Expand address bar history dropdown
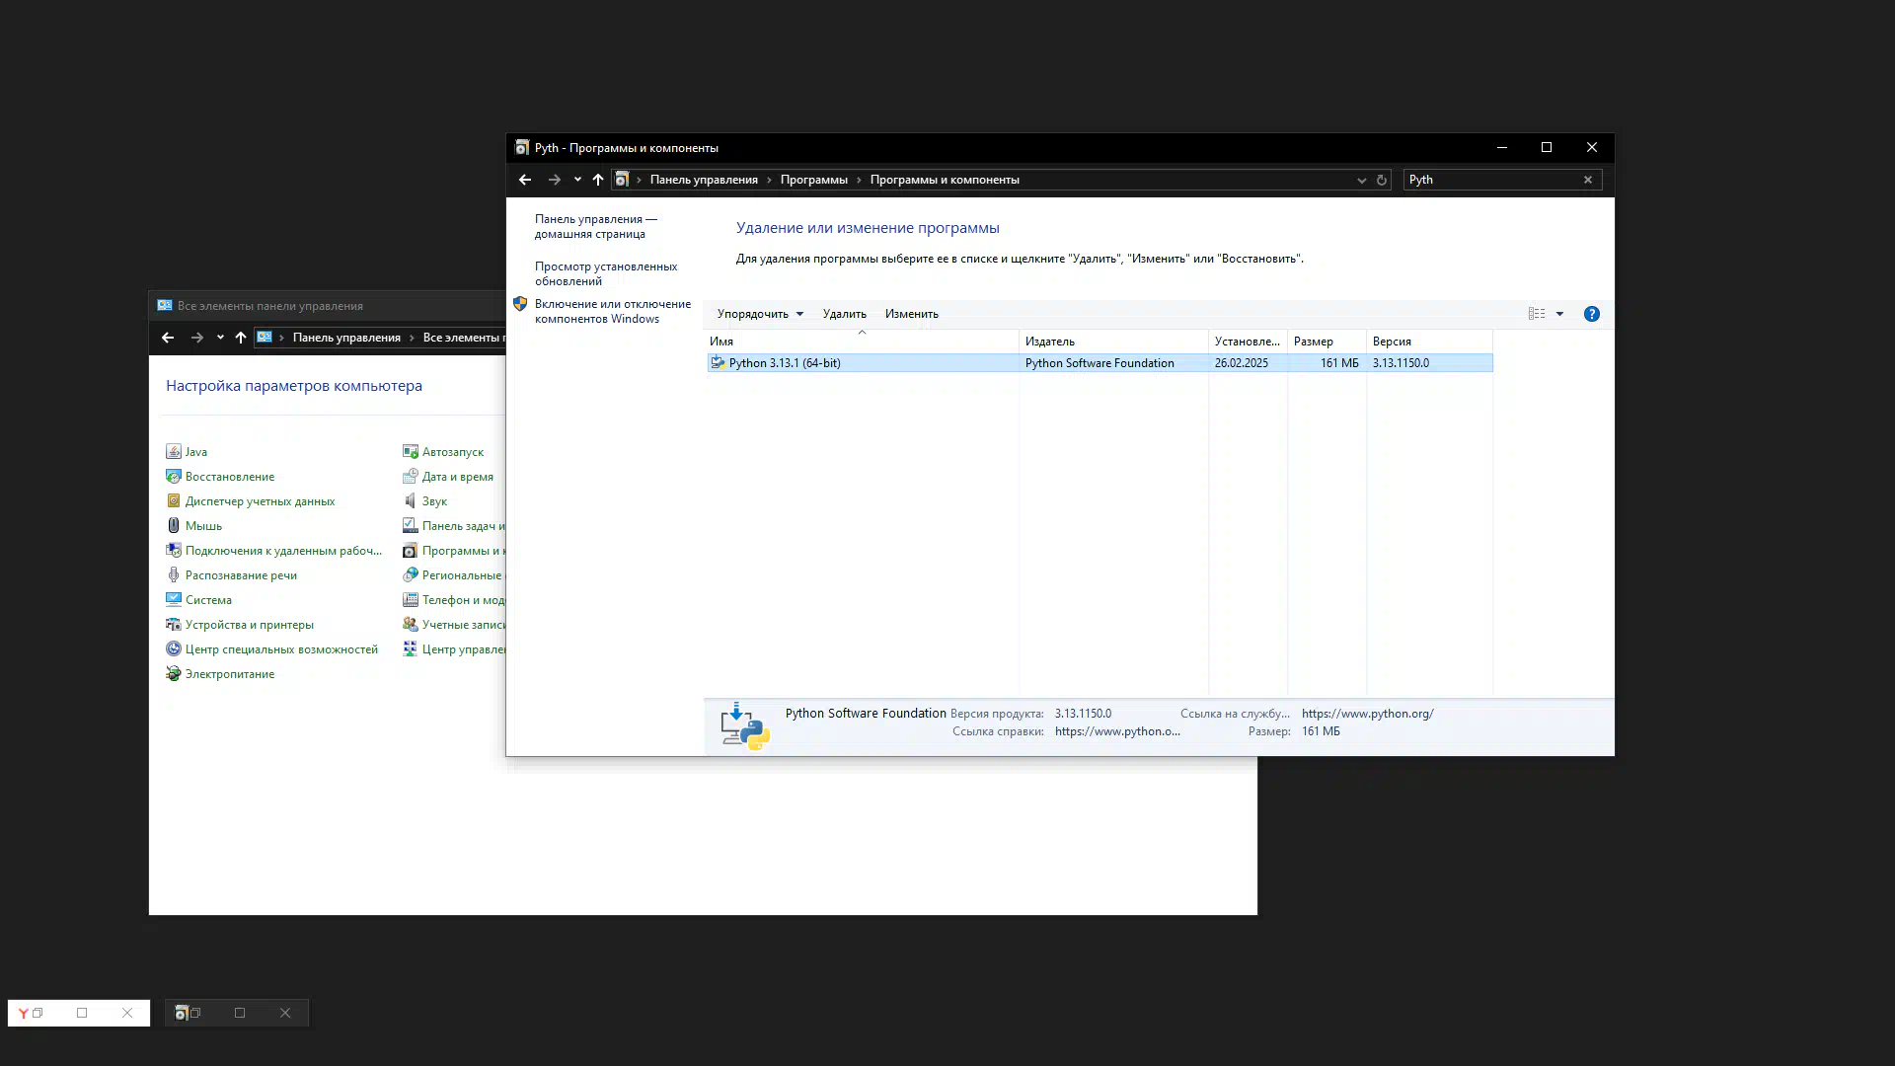Image resolution: width=1895 pixels, height=1066 pixels. click(1361, 180)
